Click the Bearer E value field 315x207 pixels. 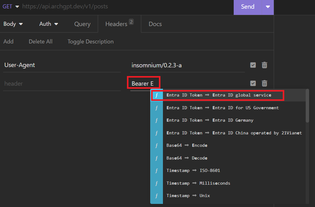pyautogui.click(x=187, y=83)
